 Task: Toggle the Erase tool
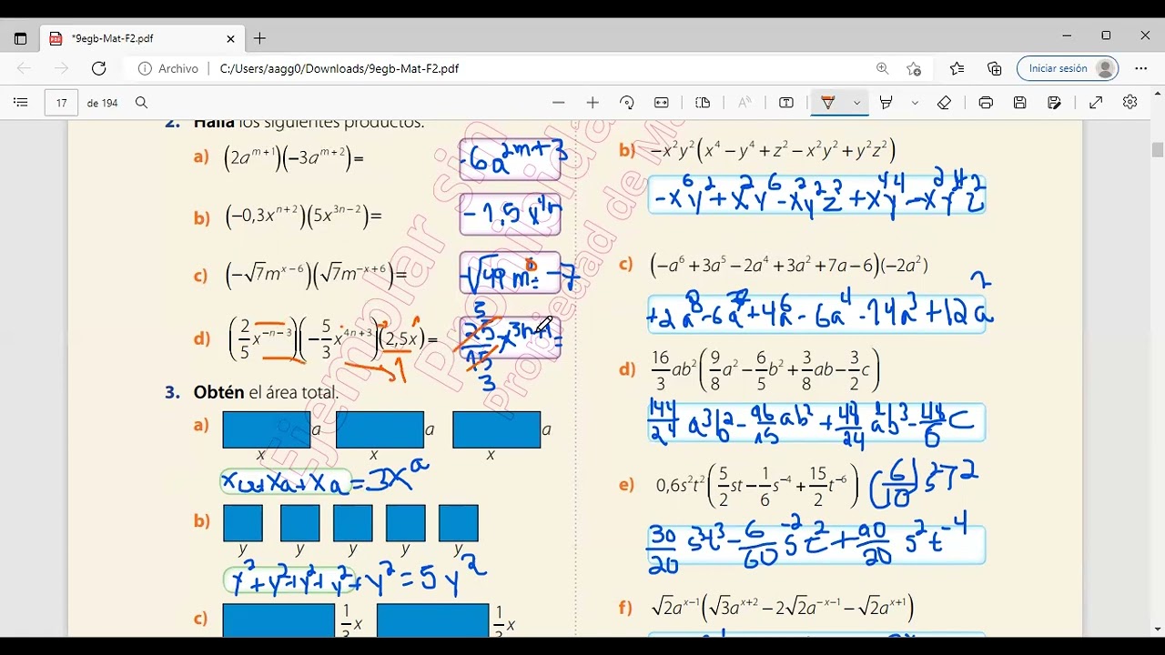(944, 103)
